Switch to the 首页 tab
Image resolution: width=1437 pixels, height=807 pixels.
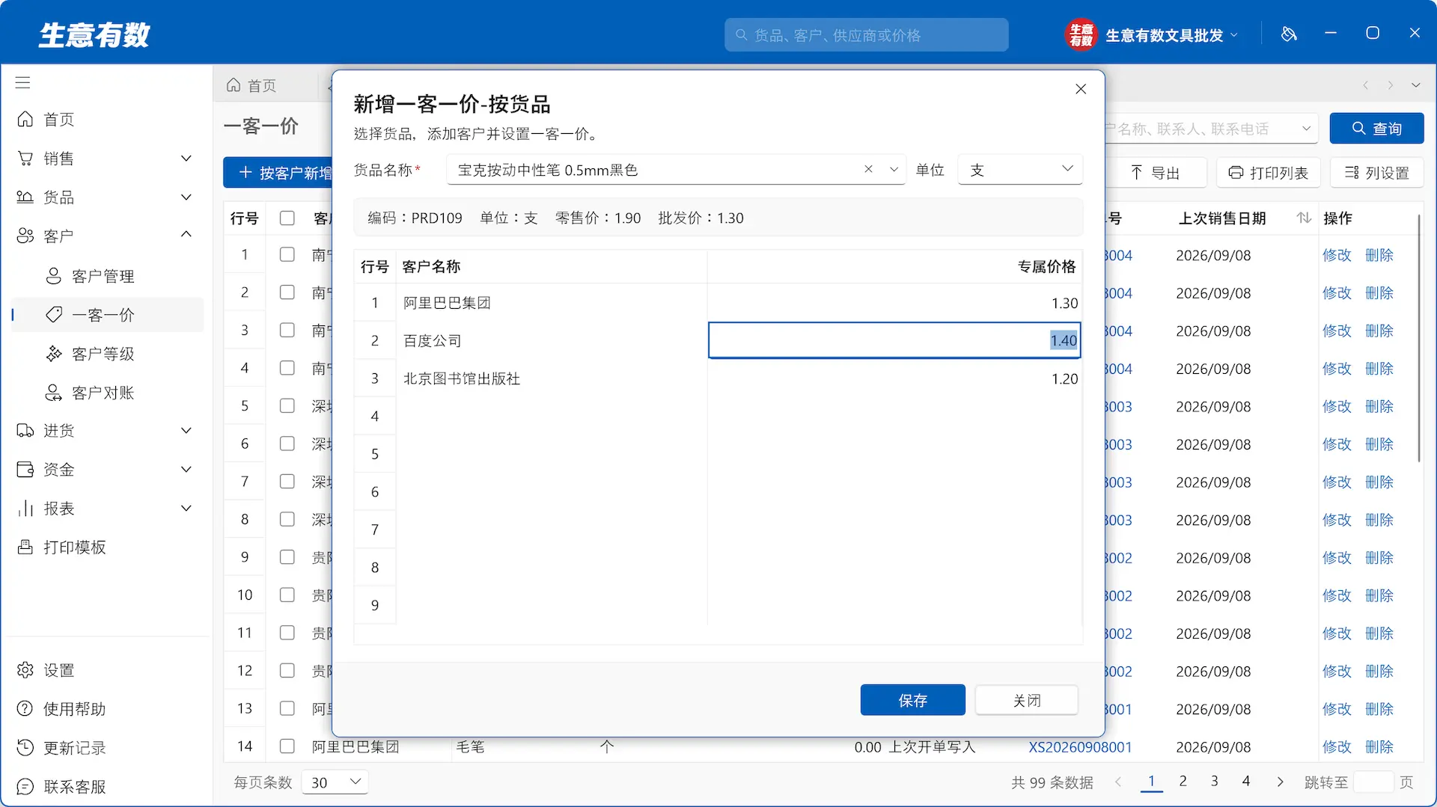coord(253,86)
